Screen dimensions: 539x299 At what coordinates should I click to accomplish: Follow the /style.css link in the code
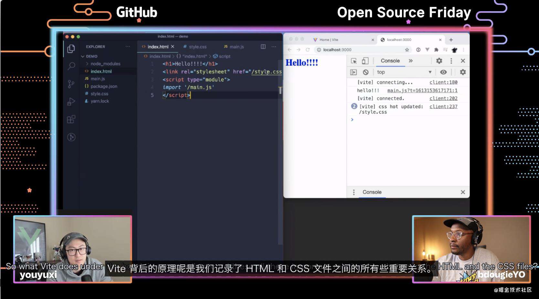[x=267, y=72]
